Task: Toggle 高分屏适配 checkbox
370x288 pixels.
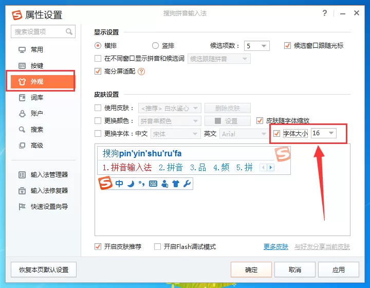Action: click(x=98, y=71)
